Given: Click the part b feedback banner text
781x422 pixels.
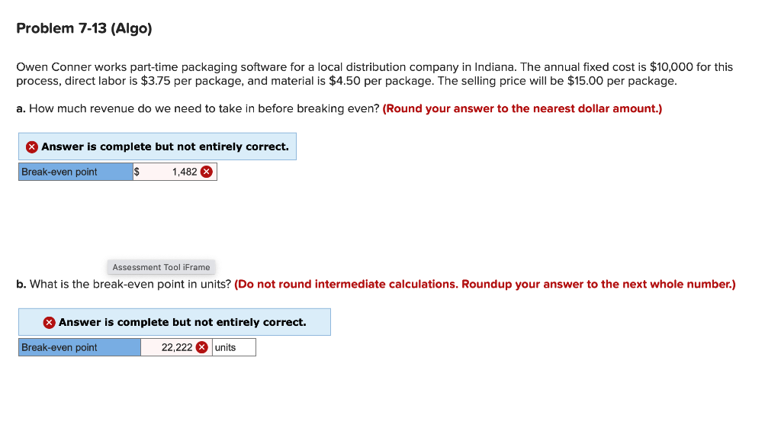Looking at the screenshot, I should point(182,322).
